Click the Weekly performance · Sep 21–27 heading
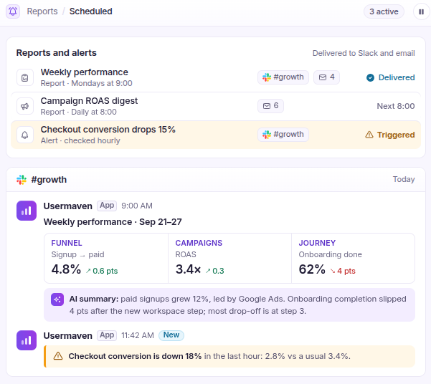Image resolution: width=431 pixels, height=384 pixels. [113, 221]
